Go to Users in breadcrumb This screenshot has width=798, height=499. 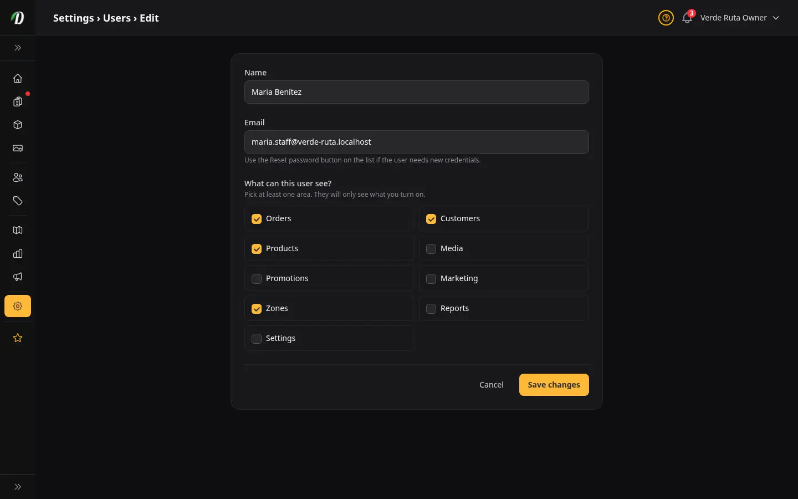point(117,18)
